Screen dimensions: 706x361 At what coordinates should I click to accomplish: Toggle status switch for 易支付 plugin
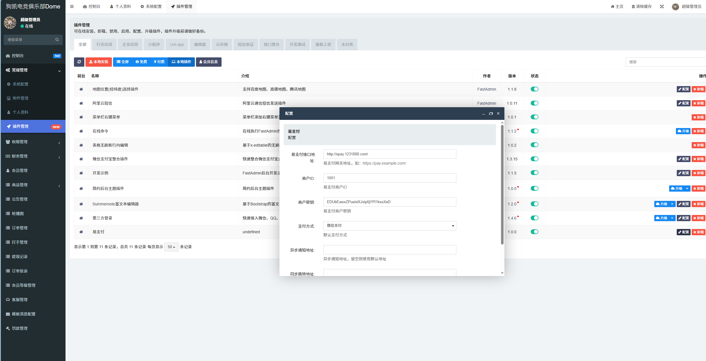point(534,232)
